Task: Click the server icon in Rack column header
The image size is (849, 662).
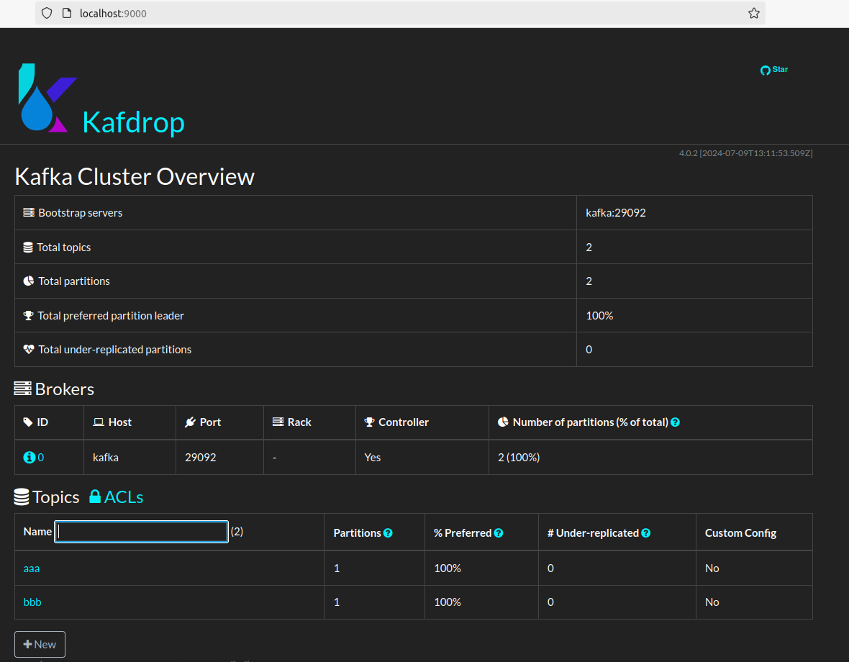Action: click(x=278, y=422)
